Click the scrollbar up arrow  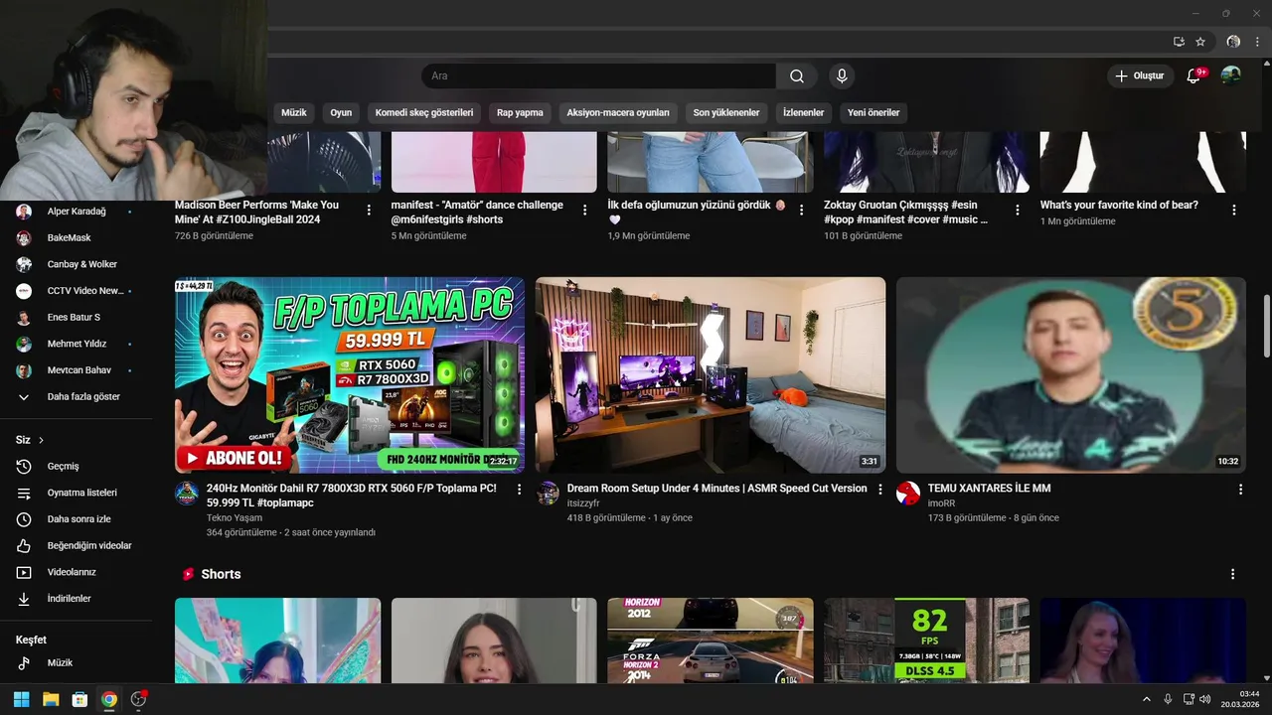[1266, 62]
